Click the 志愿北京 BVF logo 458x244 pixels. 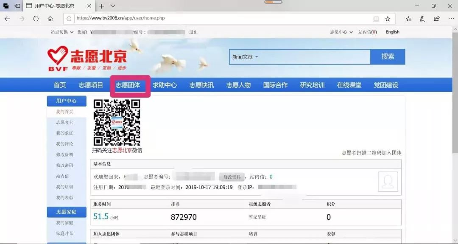coord(87,58)
